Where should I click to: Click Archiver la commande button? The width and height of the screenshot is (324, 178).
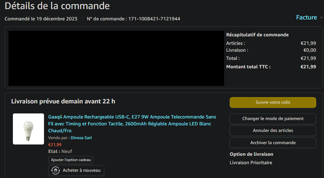273,143
